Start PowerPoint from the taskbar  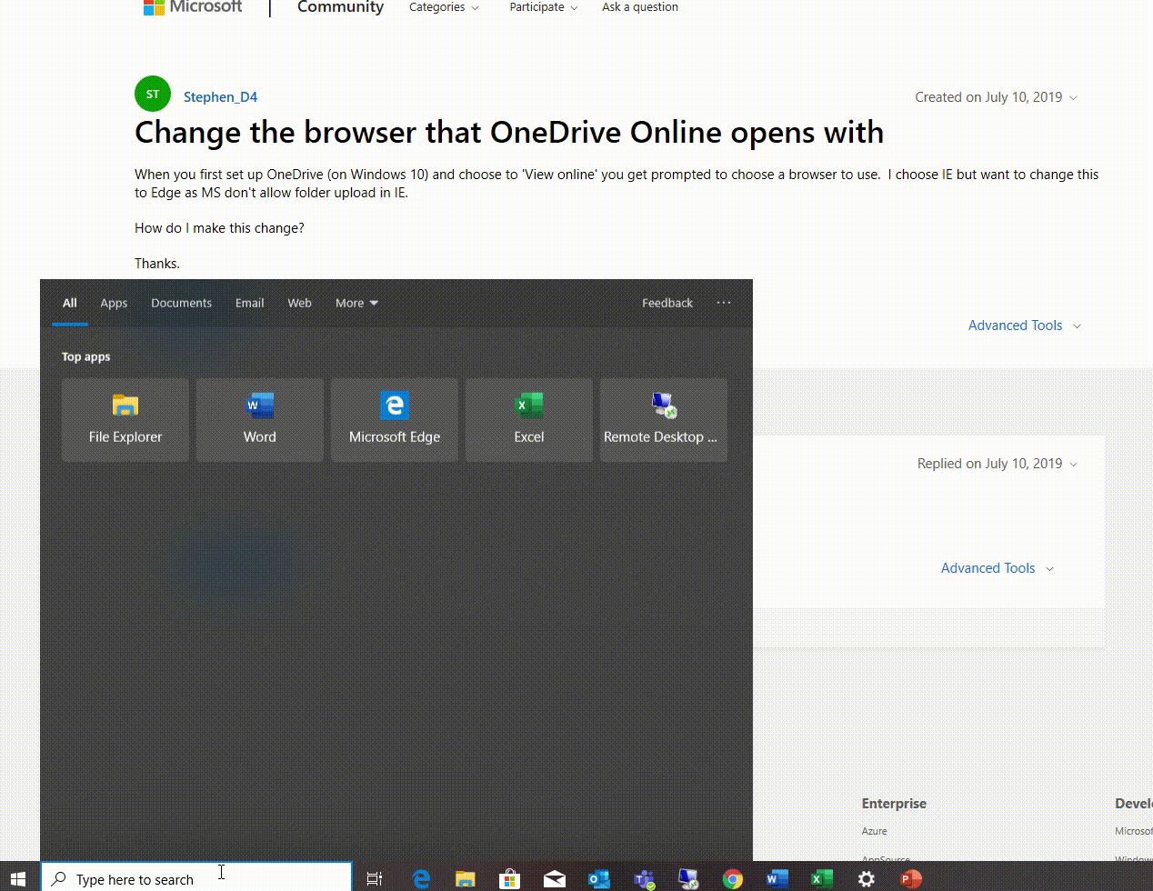click(x=910, y=878)
